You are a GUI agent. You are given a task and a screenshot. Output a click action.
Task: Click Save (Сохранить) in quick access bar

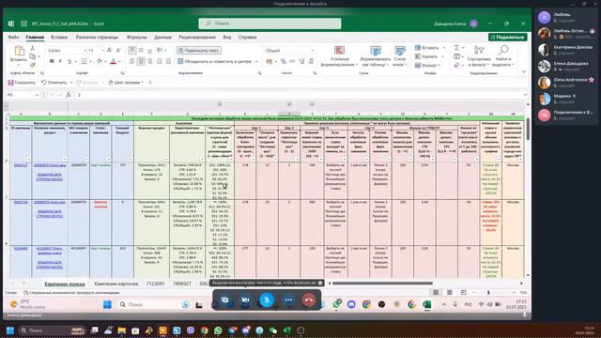pos(22,83)
